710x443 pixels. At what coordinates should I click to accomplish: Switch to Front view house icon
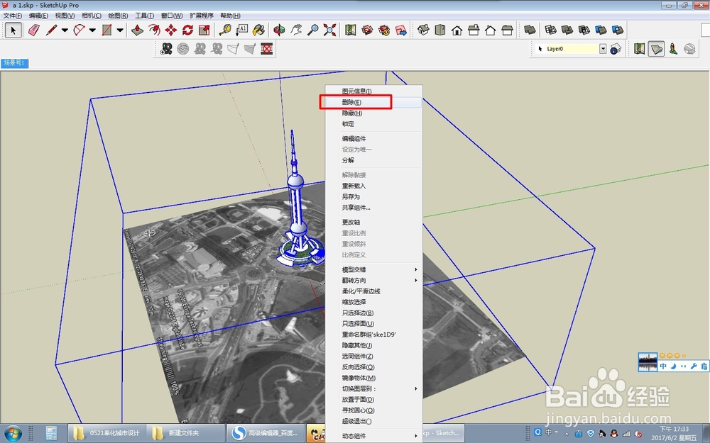pyautogui.click(x=457, y=30)
